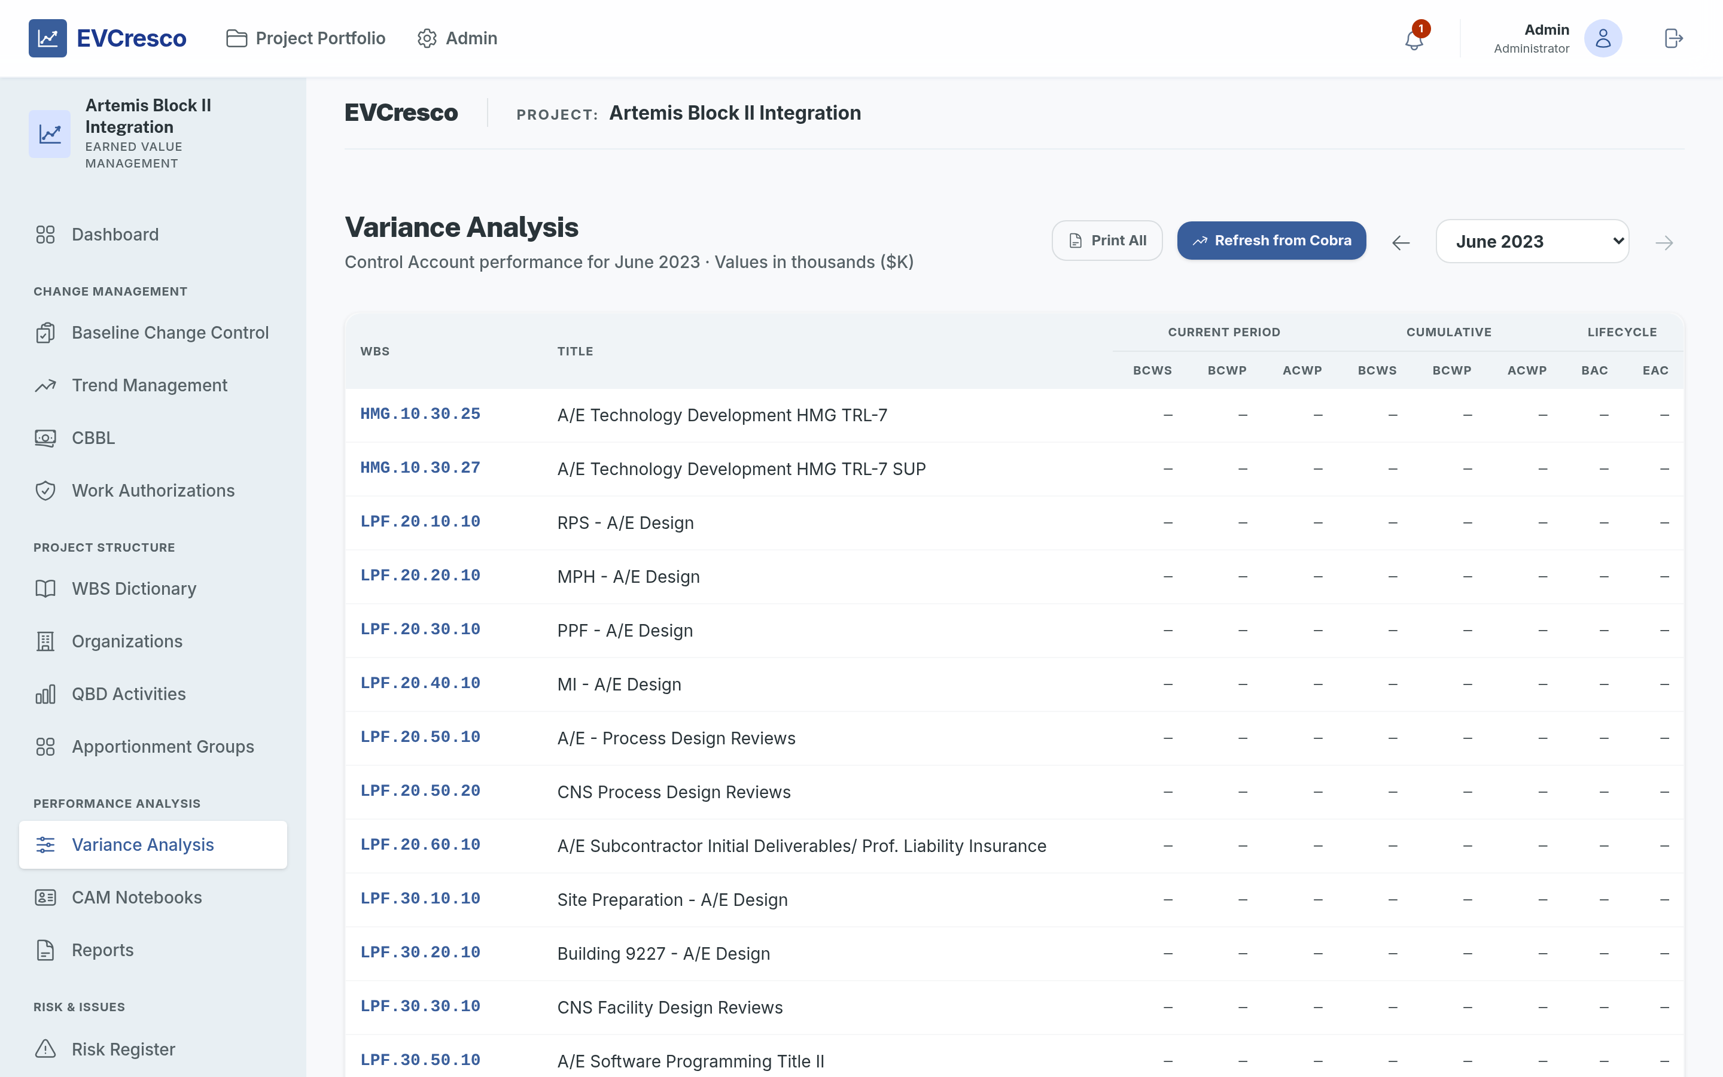
Task: Click the EVCresco logo icon
Action: click(x=48, y=38)
